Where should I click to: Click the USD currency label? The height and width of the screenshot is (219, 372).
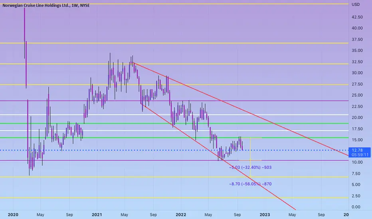point(356,4)
